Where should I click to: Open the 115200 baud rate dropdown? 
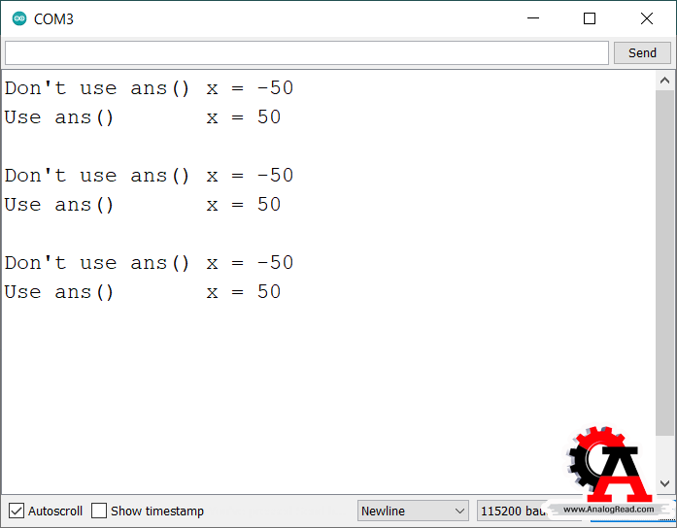coord(512,511)
